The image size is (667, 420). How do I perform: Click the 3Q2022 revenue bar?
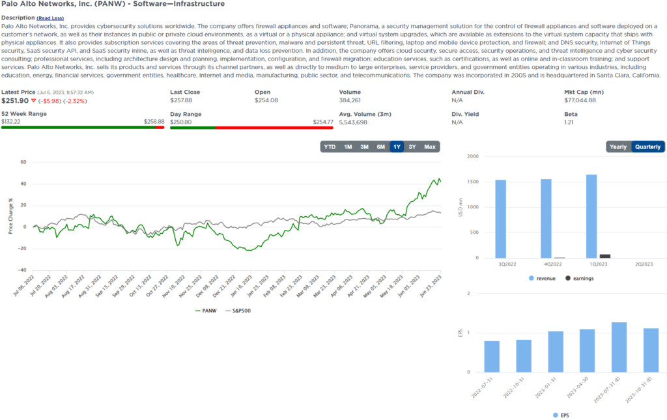[x=501, y=219]
